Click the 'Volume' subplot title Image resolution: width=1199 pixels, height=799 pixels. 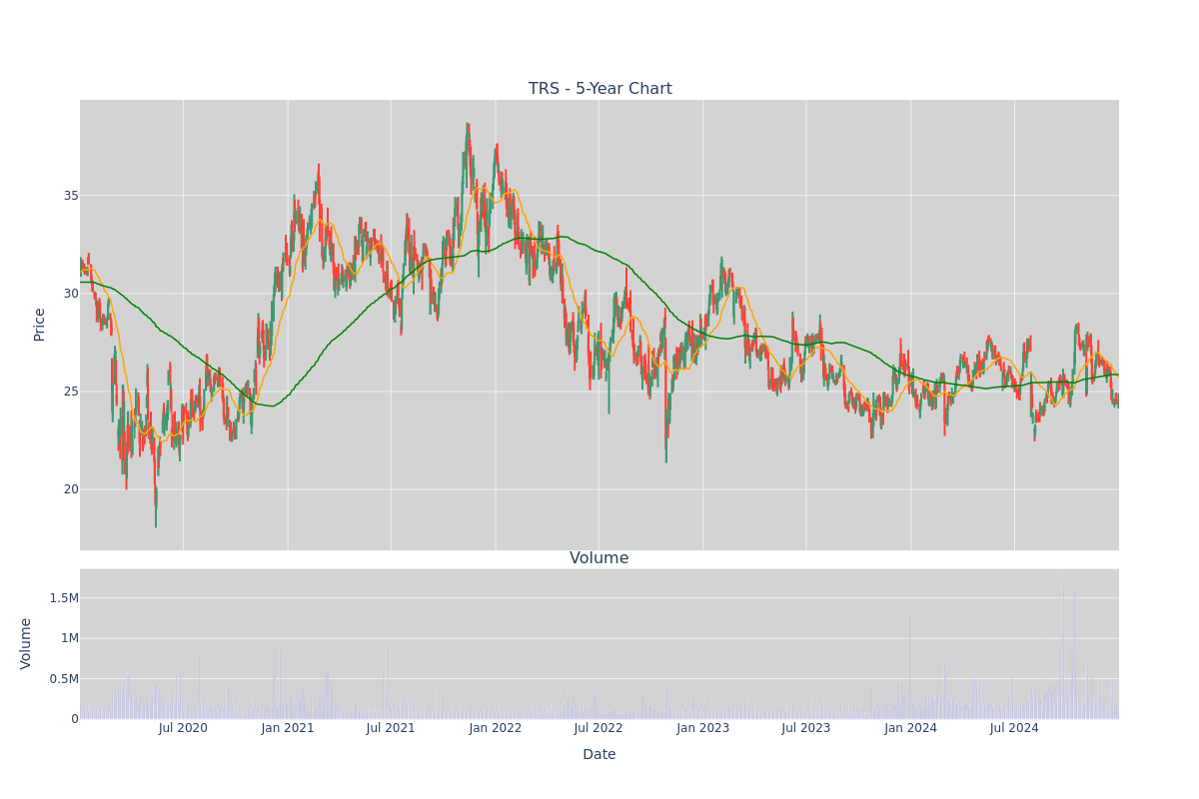[x=599, y=558]
